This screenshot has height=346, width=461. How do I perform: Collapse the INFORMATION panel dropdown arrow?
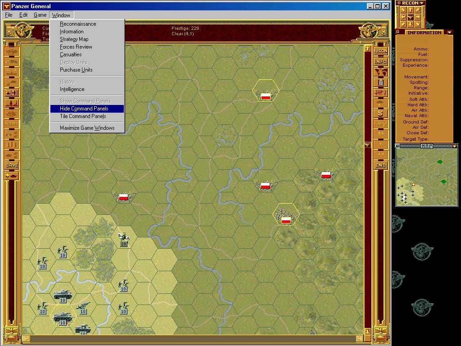click(x=450, y=32)
